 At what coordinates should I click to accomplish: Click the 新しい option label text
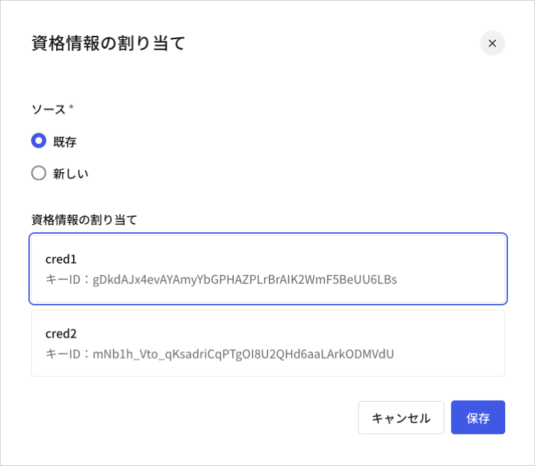click(x=71, y=174)
